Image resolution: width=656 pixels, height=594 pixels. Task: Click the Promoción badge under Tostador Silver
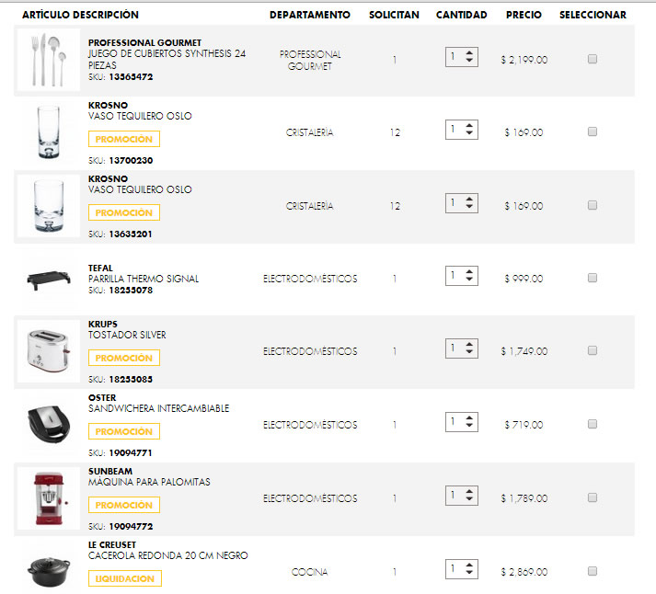[x=124, y=358]
